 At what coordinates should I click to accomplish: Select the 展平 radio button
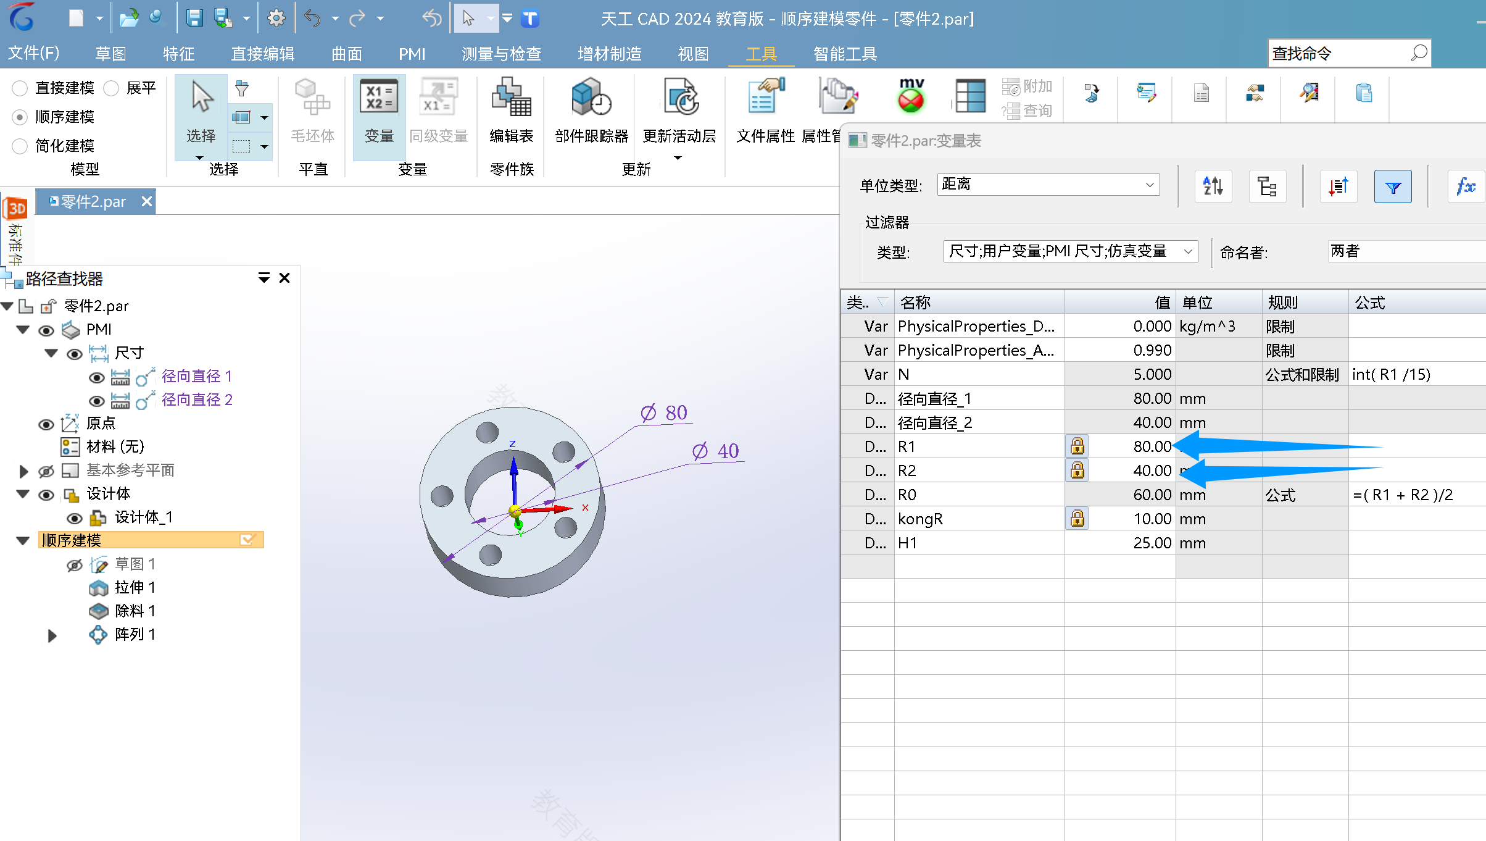(x=111, y=88)
